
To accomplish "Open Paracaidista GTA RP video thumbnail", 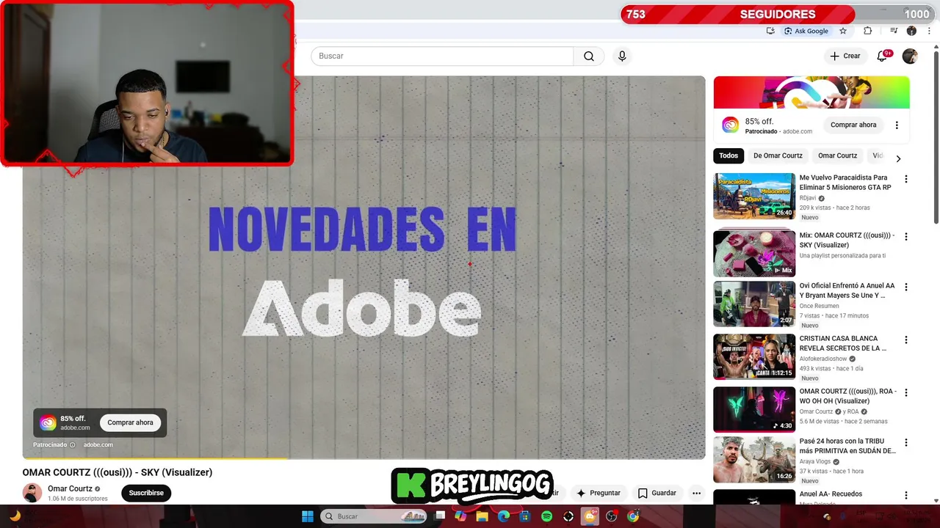I will coord(754,196).
